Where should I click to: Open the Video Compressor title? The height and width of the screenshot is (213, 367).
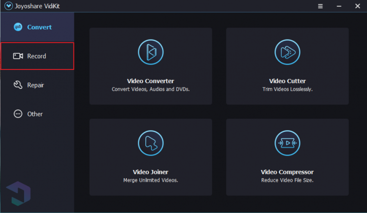pos(287,172)
